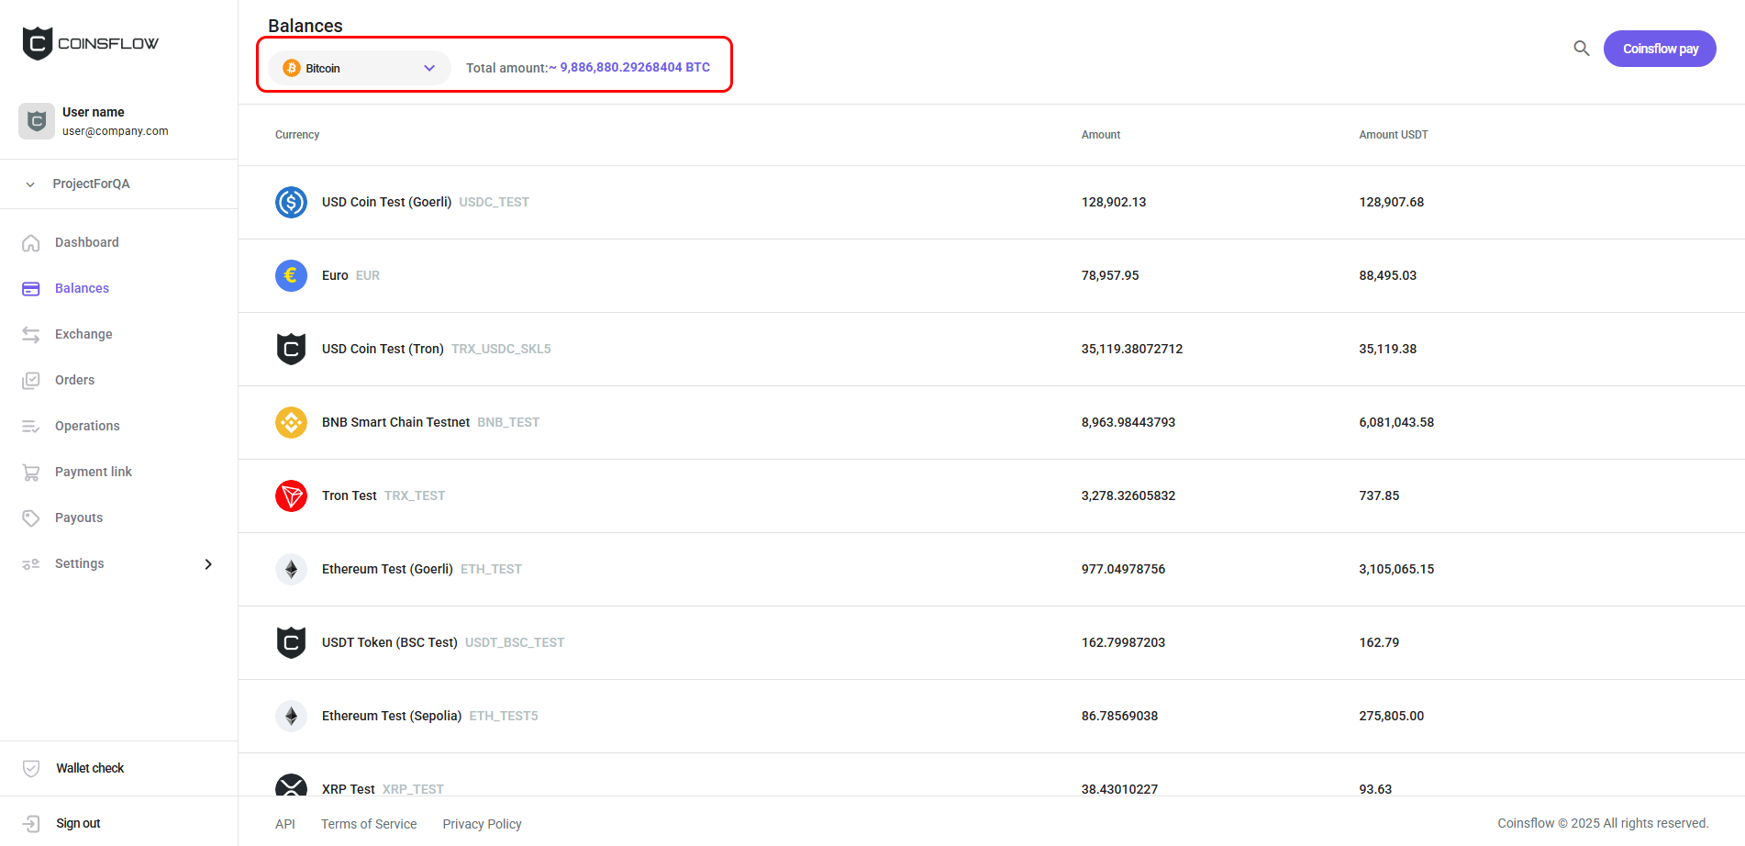
Task: Click the Coinsflow logo in sidebar
Action: click(90, 43)
